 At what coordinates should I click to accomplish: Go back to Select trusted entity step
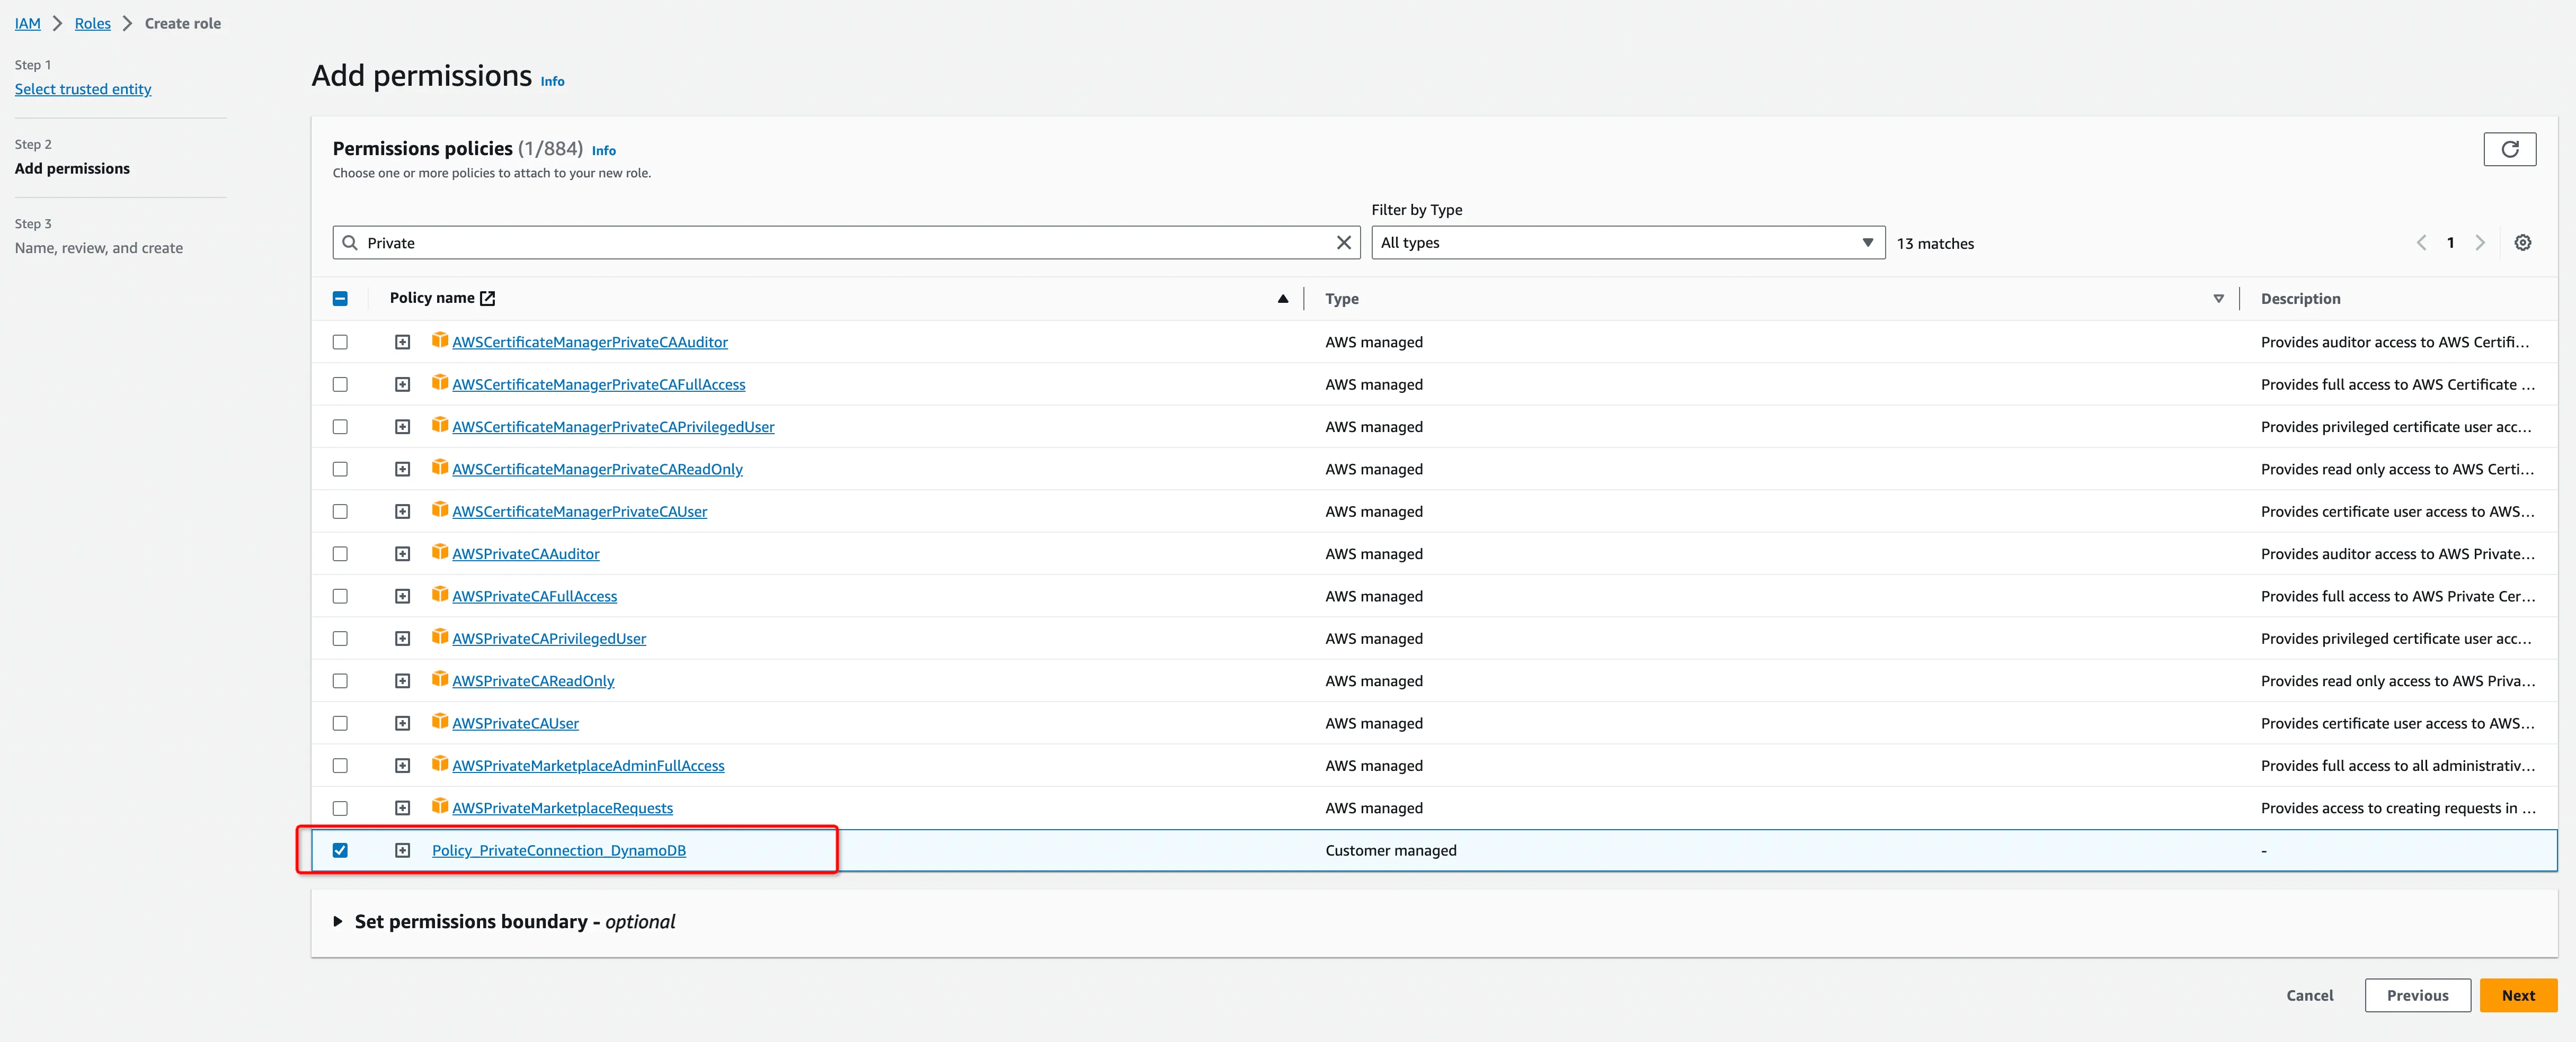click(83, 89)
